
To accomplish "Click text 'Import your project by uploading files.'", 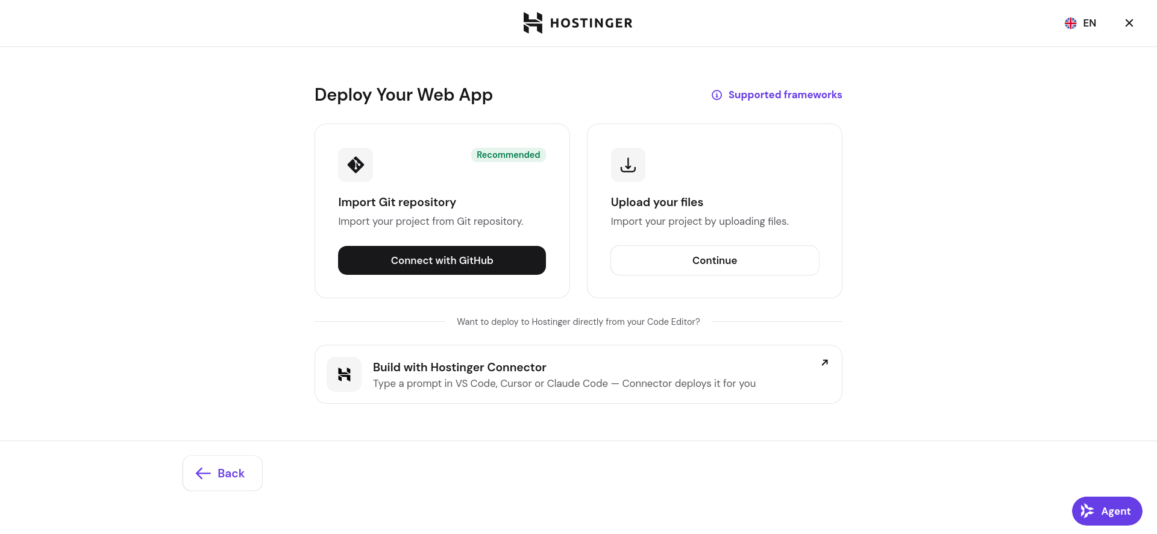I will pos(700,221).
